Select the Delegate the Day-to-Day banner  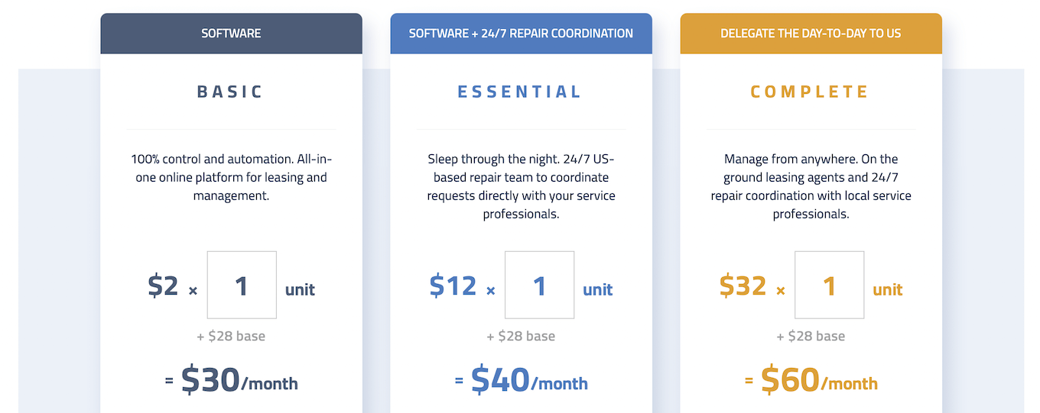(811, 34)
